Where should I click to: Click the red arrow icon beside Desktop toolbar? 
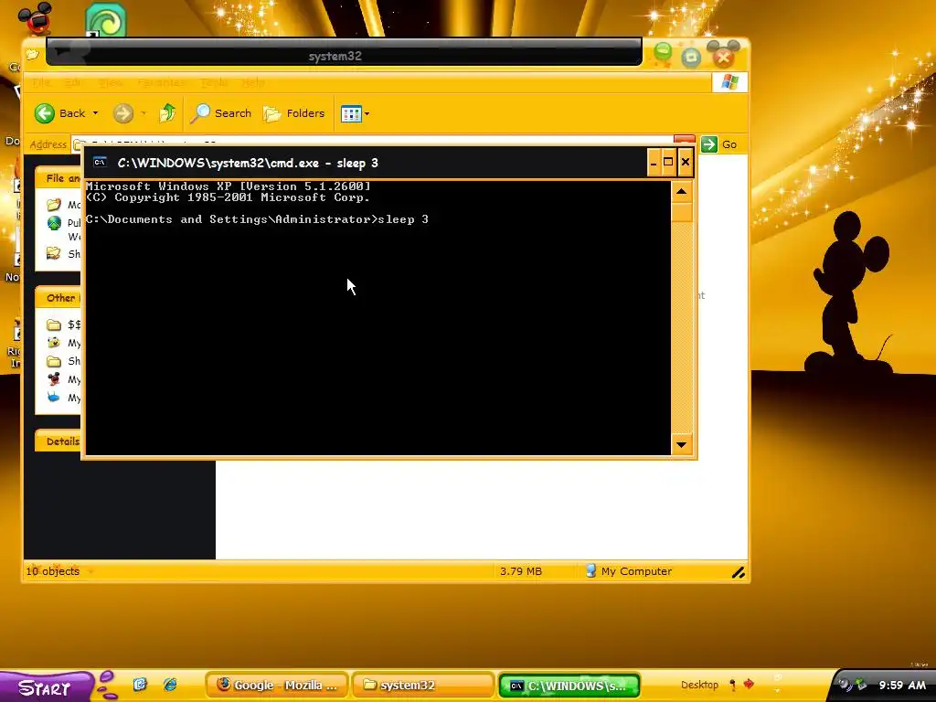tap(749, 684)
